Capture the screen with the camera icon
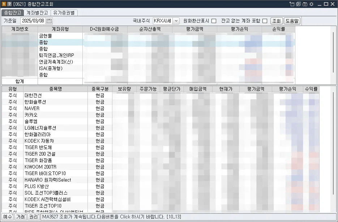338x222 pixels. point(305,4)
